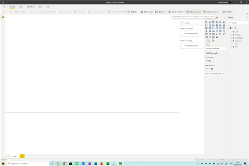This screenshot has height=166, width=249.
Task: Toggle the Cross-report switch
Action: [x=210, y=61]
